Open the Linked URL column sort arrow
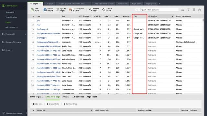 tap(92, 110)
